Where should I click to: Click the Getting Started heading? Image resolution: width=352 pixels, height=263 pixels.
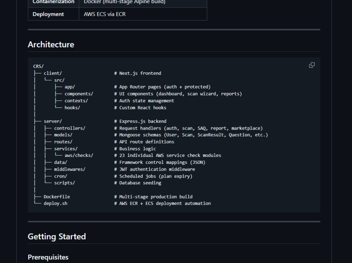pos(57,237)
